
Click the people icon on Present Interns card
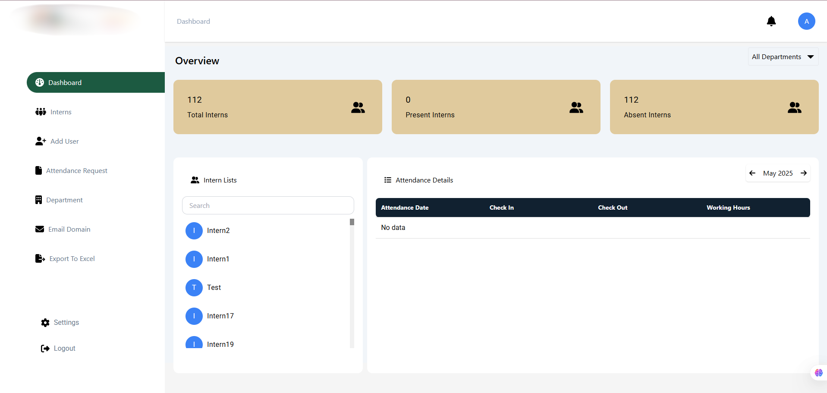(x=576, y=107)
